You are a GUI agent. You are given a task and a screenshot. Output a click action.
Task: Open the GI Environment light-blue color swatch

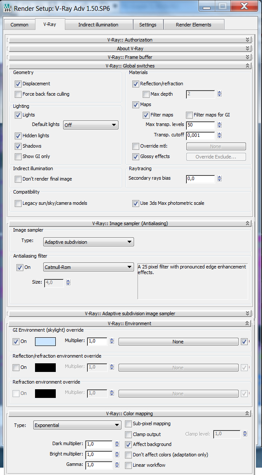click(x=45, y=342)
